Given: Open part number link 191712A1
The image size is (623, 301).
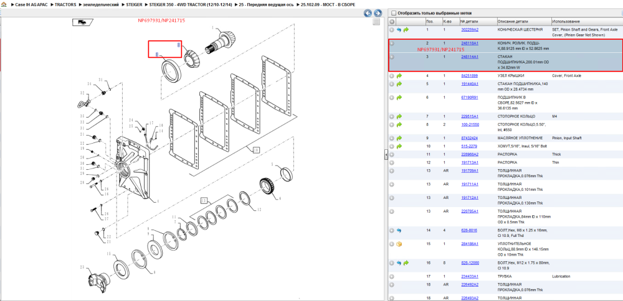Looking at the screenshot, I should click(470, 198).
